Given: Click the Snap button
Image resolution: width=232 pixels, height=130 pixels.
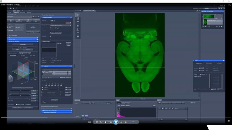Looking at the screenshot, I should (36, 21).
